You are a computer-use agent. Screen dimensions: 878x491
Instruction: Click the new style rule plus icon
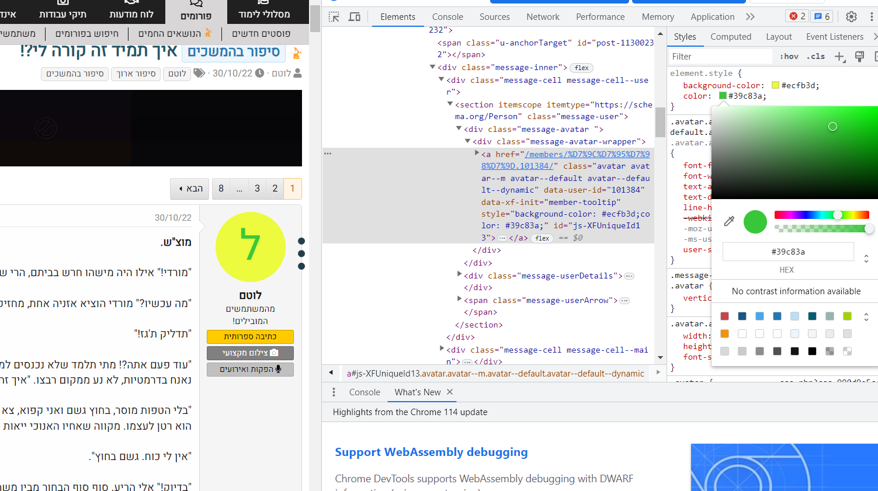(839, 57)
